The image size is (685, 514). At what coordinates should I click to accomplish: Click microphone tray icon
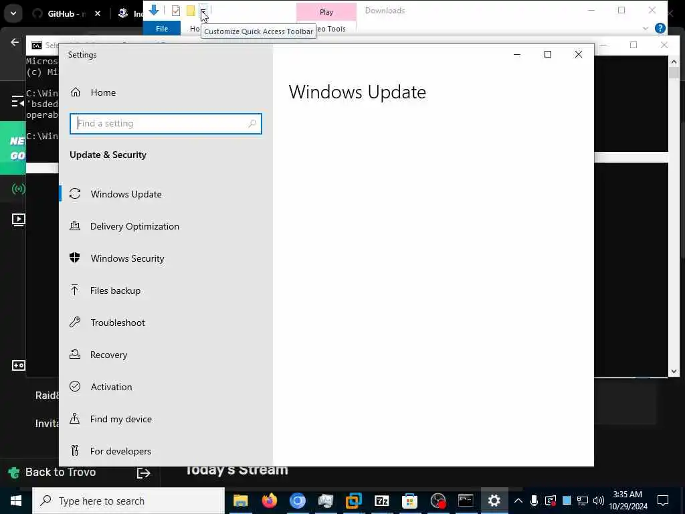click(x=534, y=501)
